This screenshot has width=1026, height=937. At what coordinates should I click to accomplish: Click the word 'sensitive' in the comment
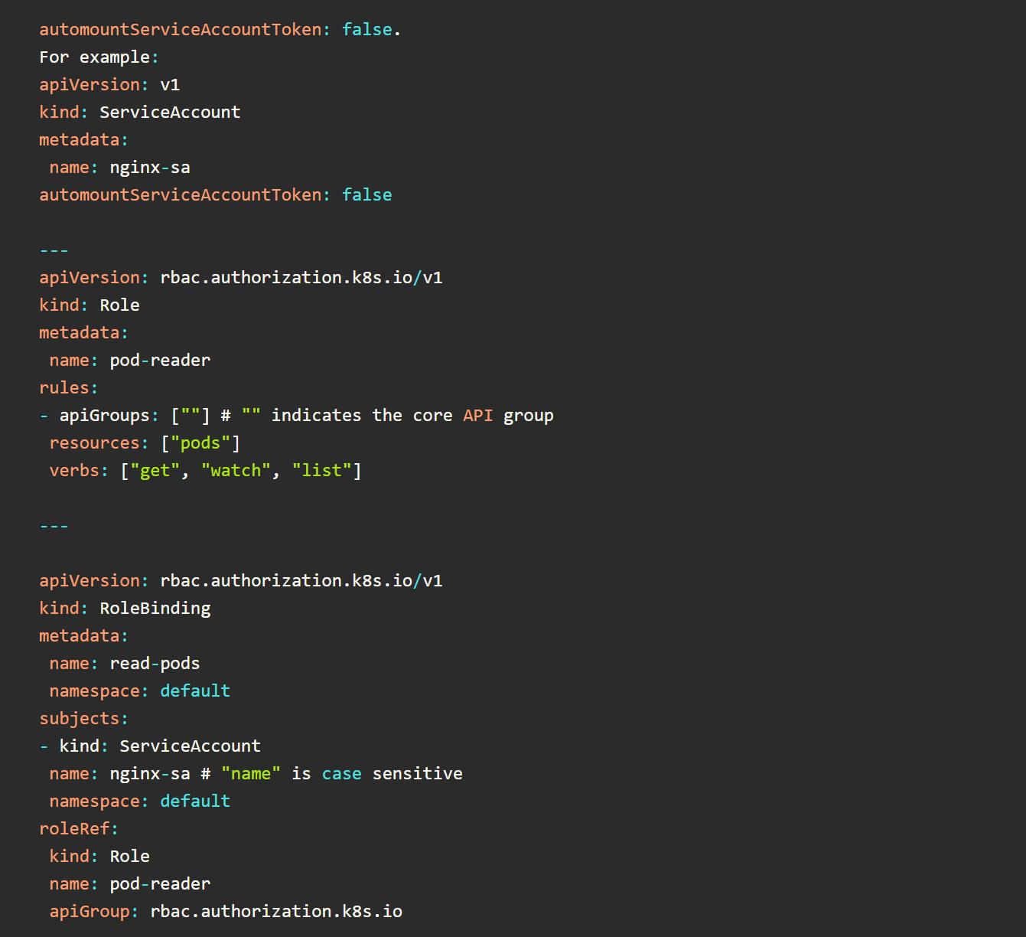point(417,774)
